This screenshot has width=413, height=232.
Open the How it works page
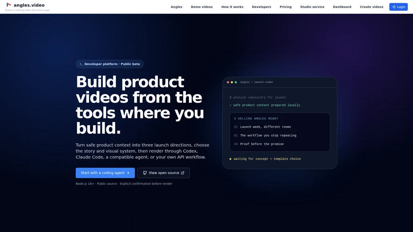click(232, 7)
